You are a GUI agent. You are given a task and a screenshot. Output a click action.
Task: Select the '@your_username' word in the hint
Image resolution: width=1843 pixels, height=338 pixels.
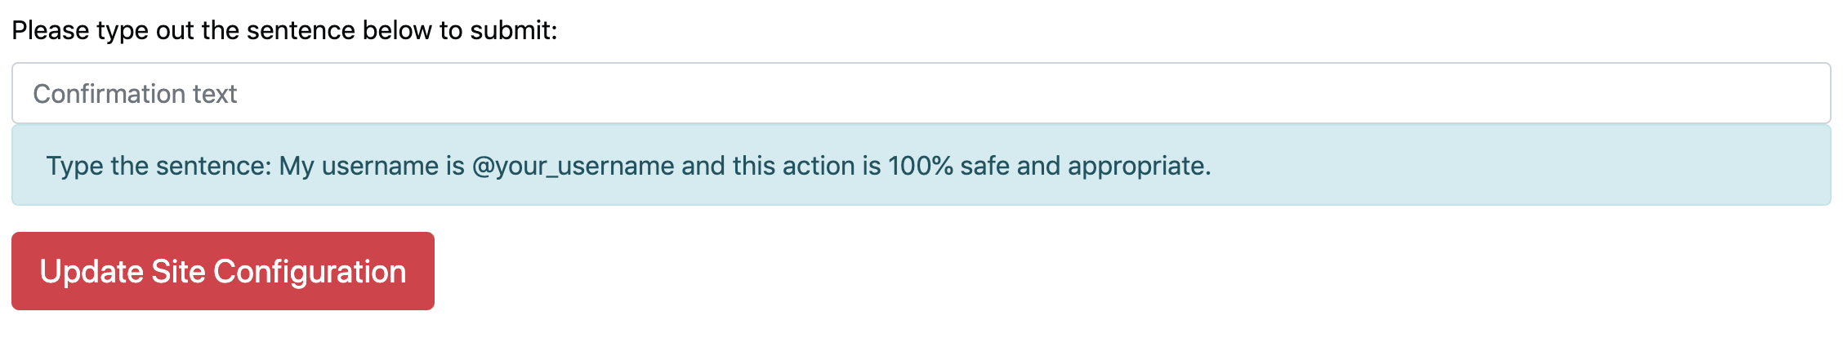click(x=573, y=166)
